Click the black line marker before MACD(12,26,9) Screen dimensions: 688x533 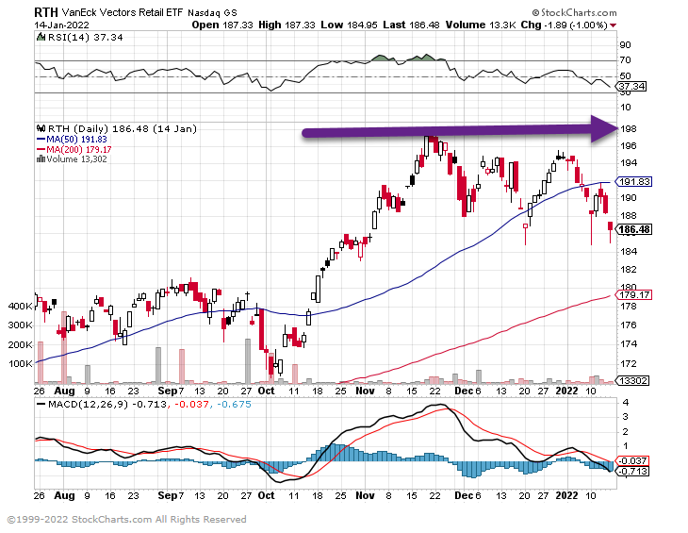pos(41,404)
